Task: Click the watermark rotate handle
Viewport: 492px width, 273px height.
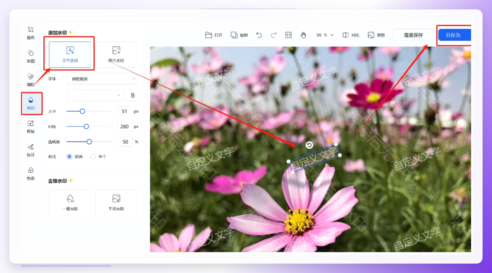Action: tap(309, 145)
